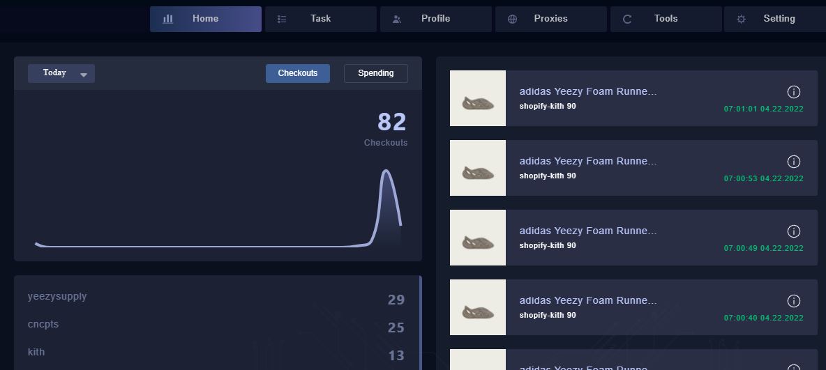Screen dimensions: 826x370
Task: Click the checkouts line chart peak
Action: (386, 171)
